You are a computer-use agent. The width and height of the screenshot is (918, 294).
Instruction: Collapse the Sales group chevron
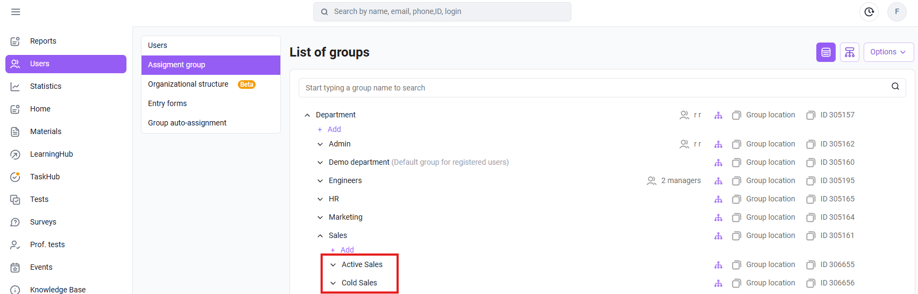point(320,236)
